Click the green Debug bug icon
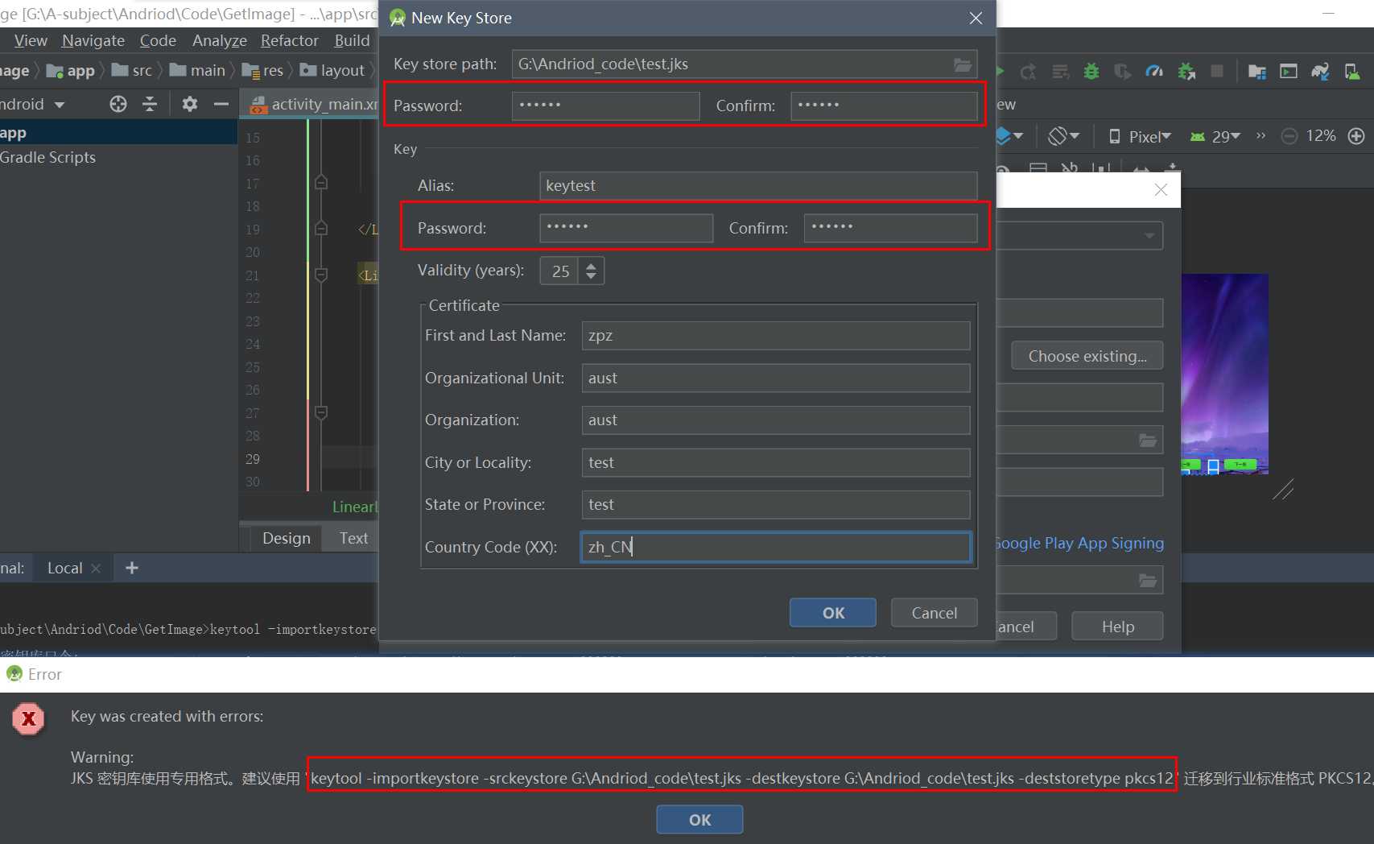1374x844 pixels. 1091,72
